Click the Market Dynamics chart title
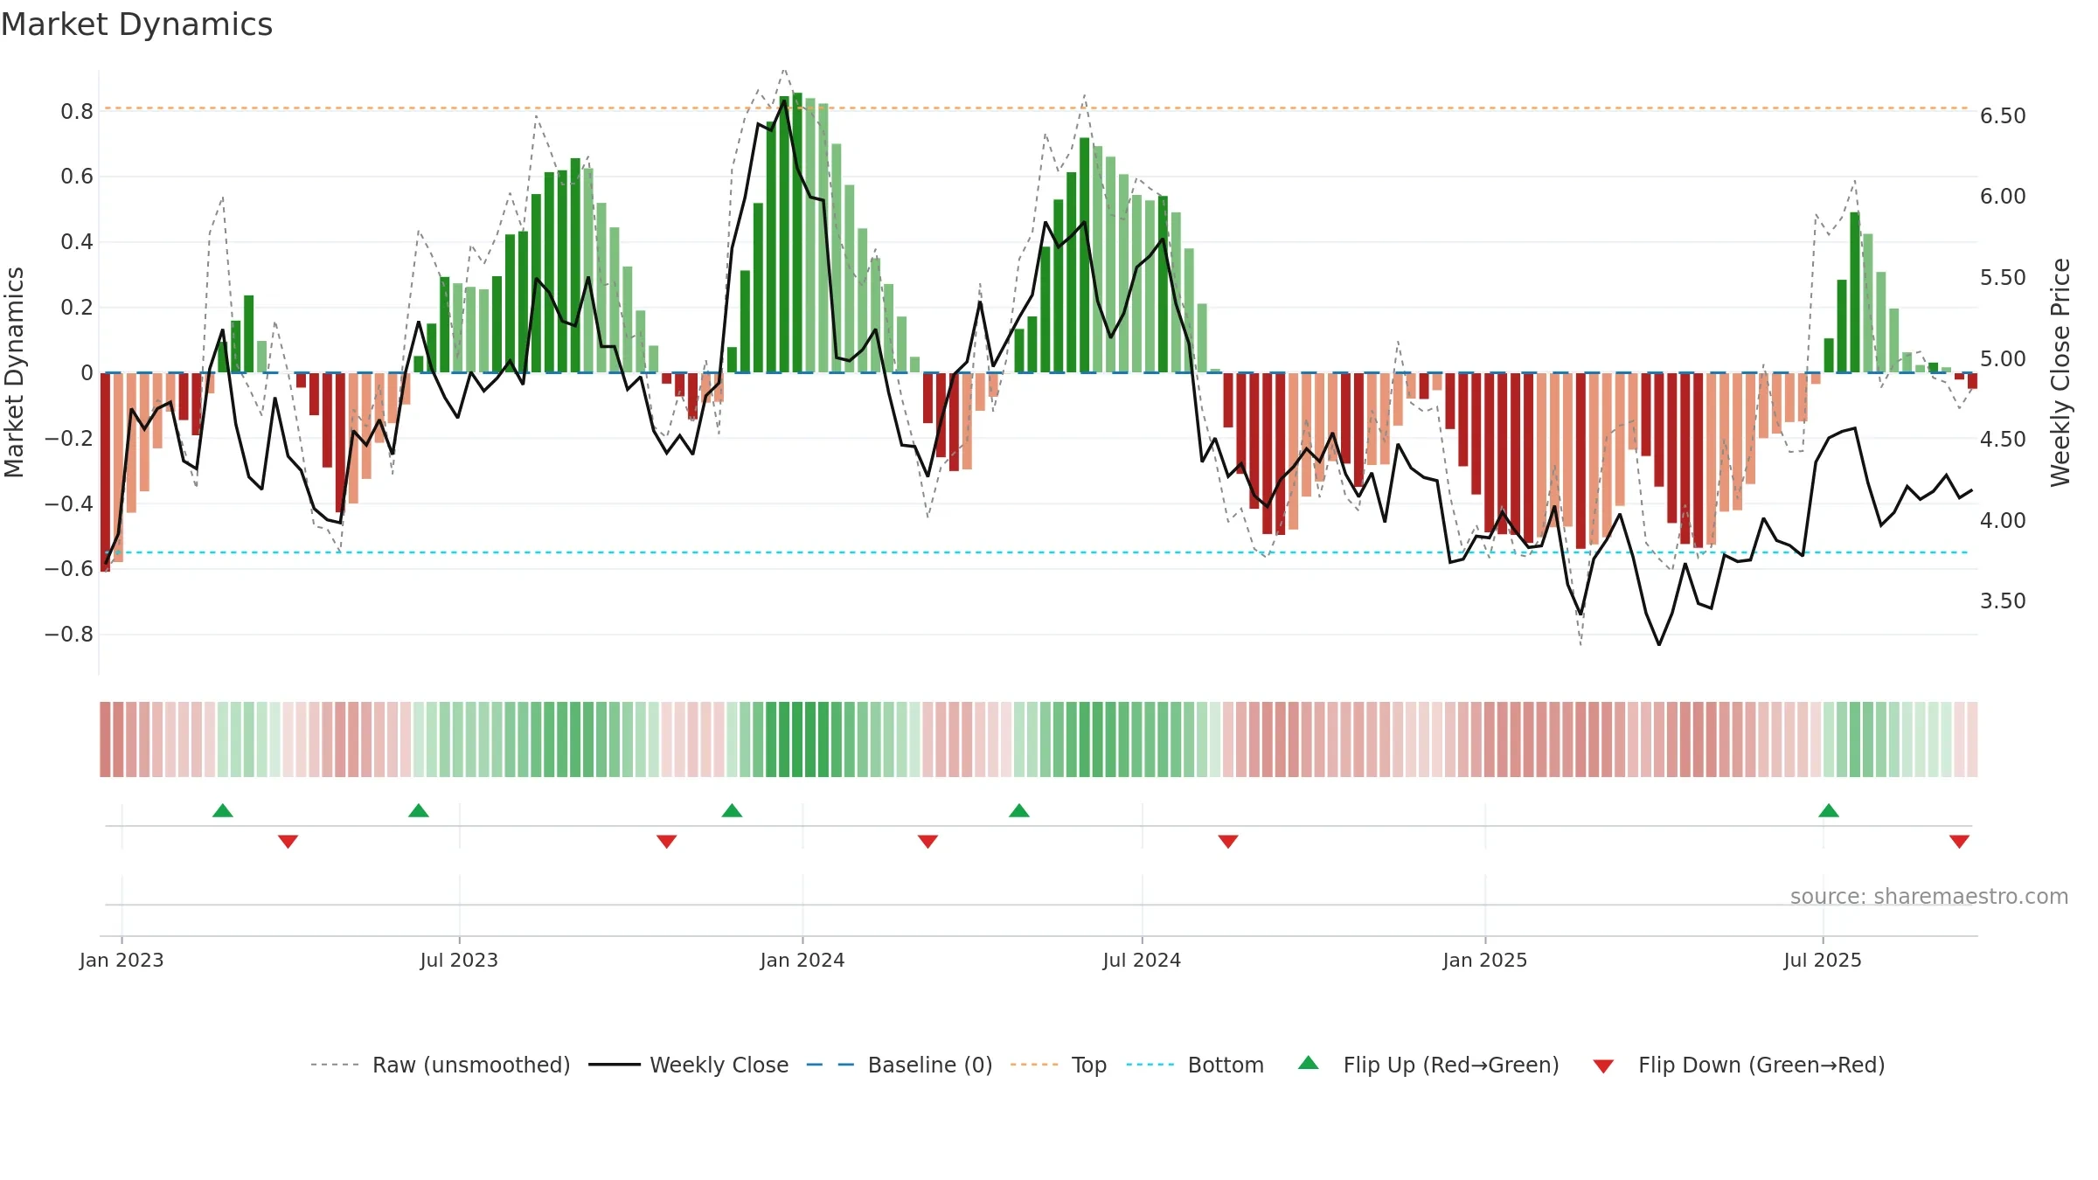 click(x=136, y=24)
